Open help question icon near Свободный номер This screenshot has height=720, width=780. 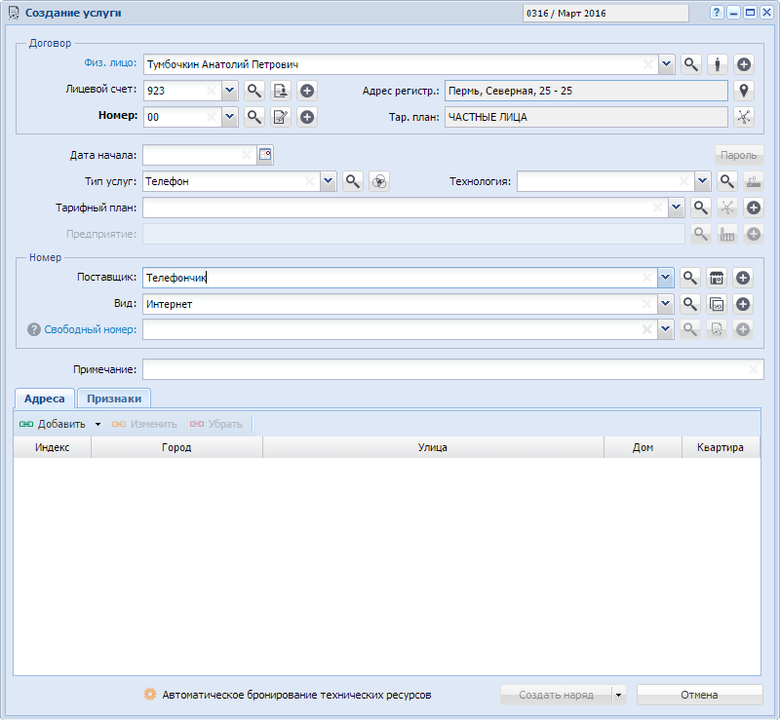[34, 329]
